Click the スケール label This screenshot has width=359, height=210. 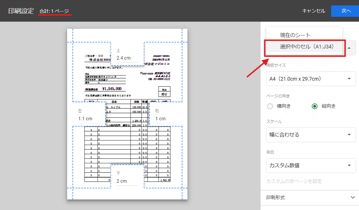[x=274, y=121]
